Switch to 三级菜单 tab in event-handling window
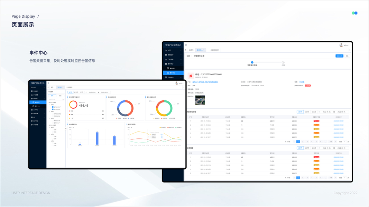This screenshot has width=369, height=207. (214, 50)
